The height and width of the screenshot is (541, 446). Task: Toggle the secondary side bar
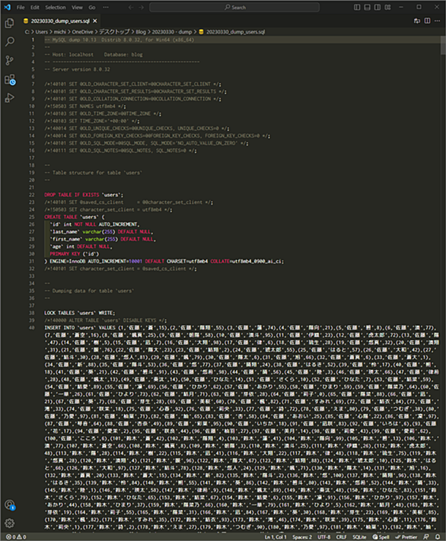coord(378,8)
